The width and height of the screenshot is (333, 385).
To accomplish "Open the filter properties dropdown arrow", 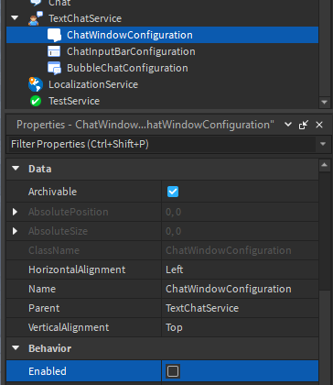I will click(323, 144).
